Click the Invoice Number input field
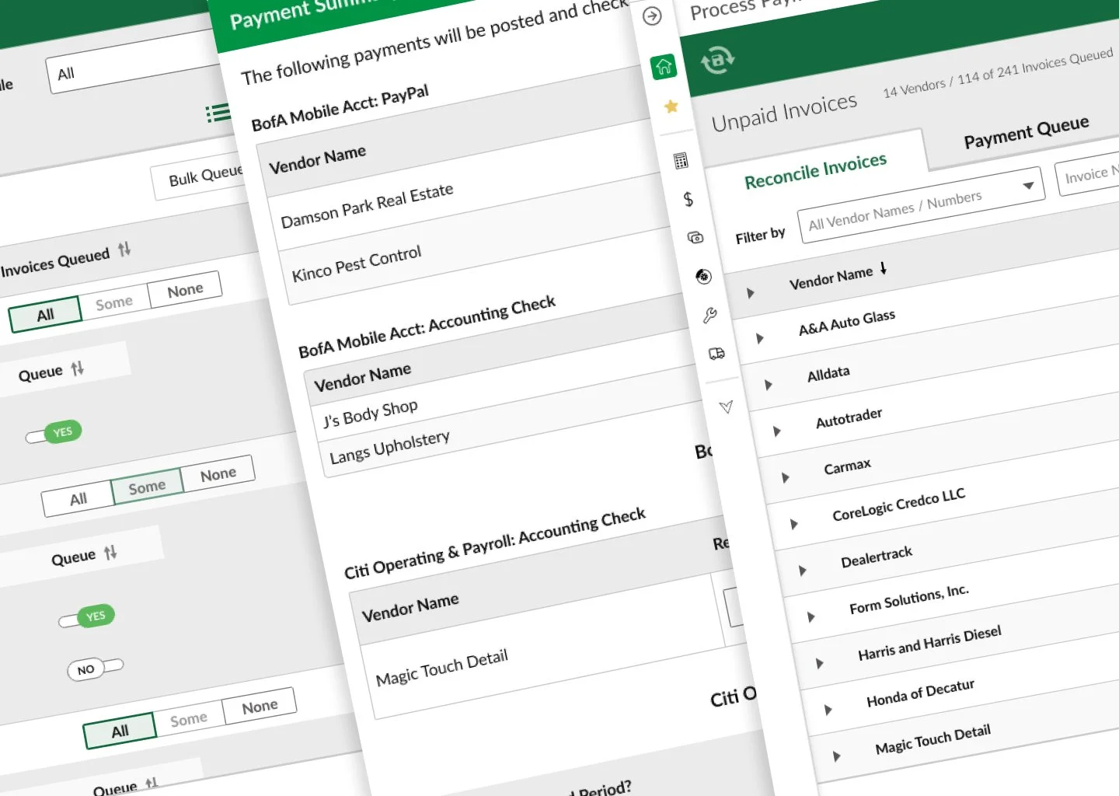The width and height of the screenshot is (1119, 796). point(1088,173)
